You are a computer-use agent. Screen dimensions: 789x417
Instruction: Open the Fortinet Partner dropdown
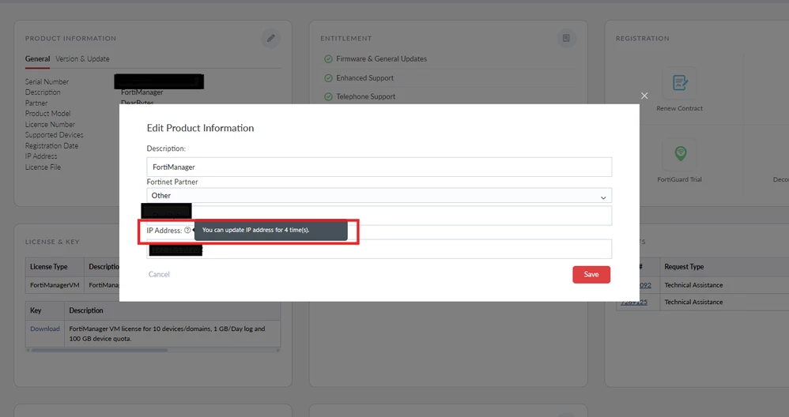coord(379,195)
